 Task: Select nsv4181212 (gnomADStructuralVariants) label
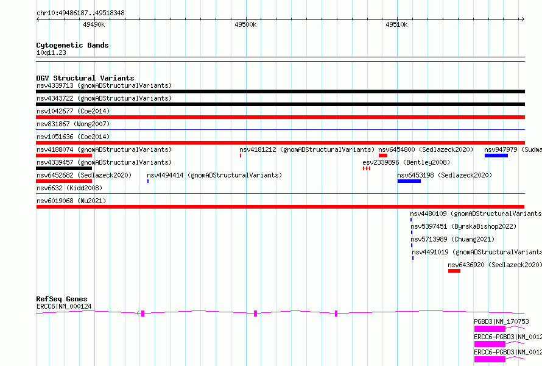tap(307, 149)
